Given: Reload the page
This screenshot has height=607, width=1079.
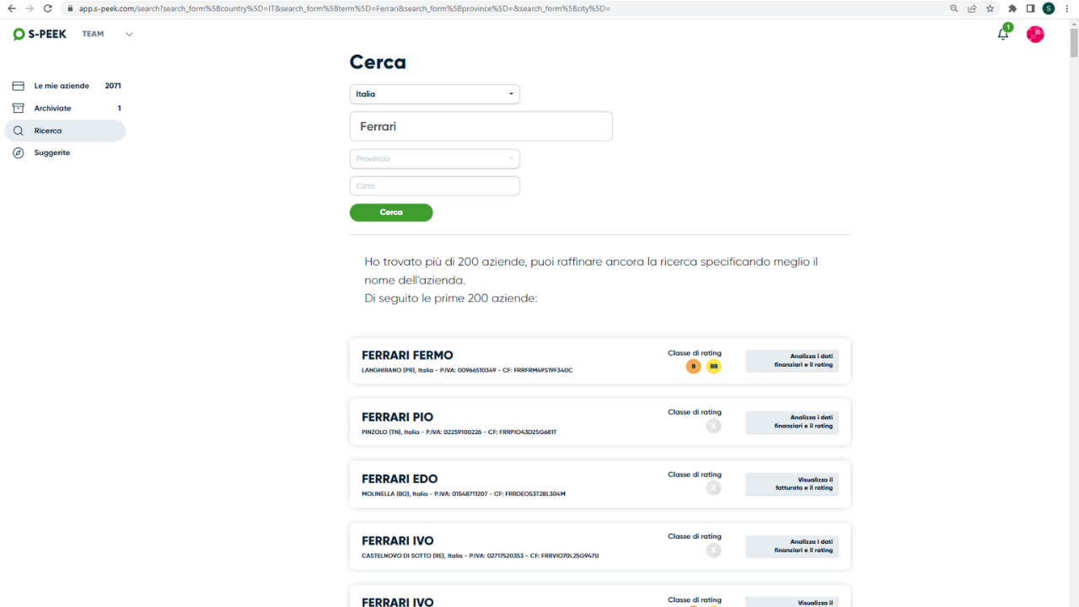Looking at the screenshot, I should coord(48,8).
